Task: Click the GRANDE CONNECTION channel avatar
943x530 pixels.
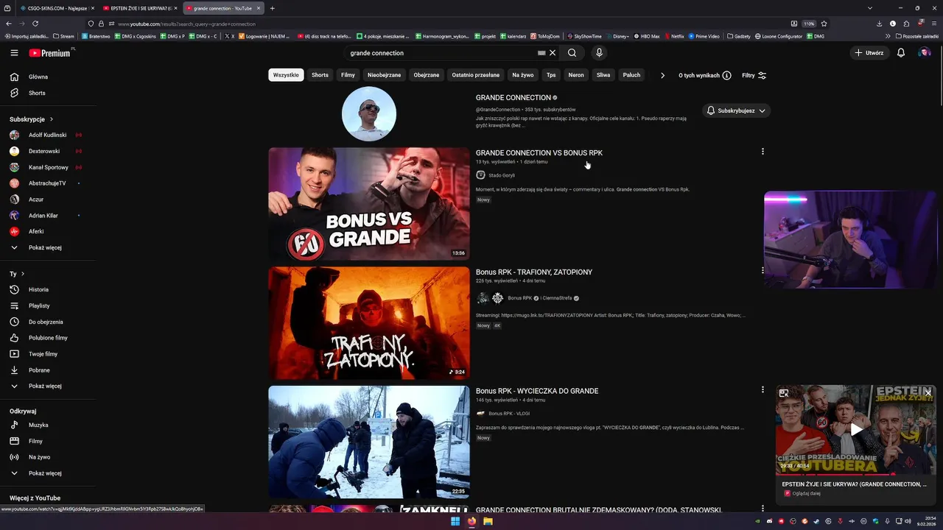Action: point(369,114)
